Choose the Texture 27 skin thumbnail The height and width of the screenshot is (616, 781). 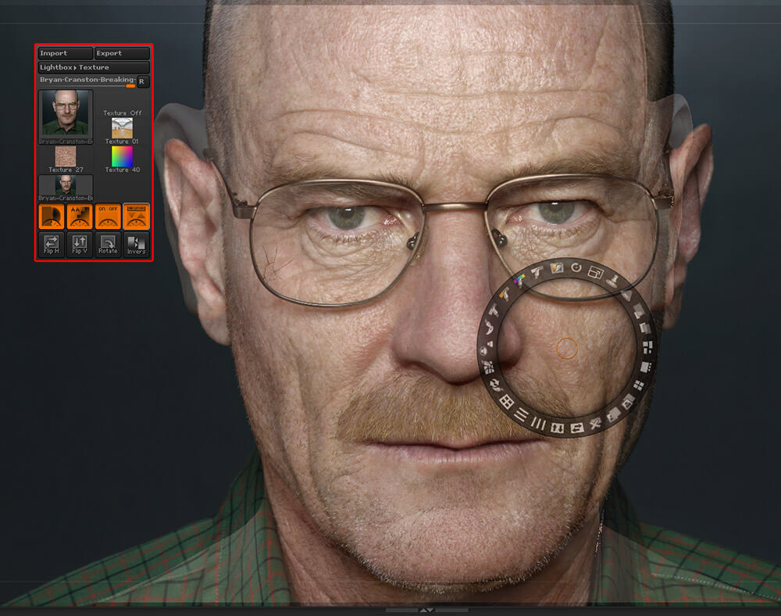pyautogui.click(x=66, y=159)
